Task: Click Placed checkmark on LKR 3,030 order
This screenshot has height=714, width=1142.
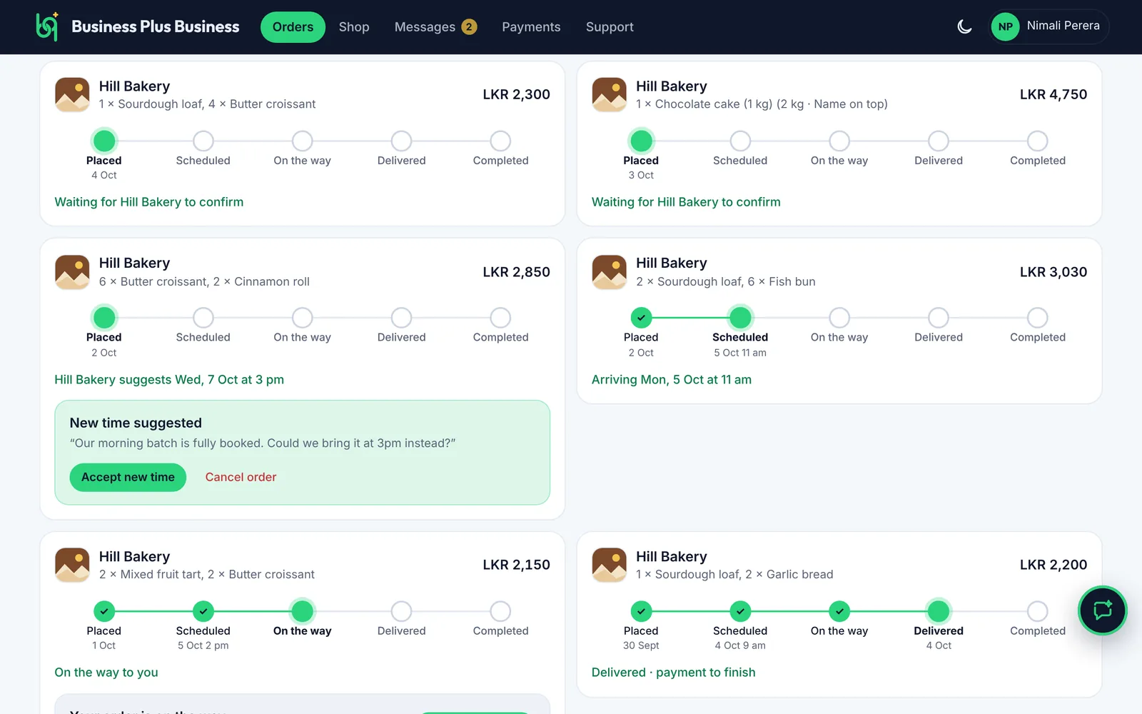Action: (641, 318)
